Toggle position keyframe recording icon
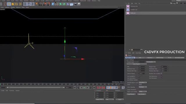The image size is (186, 104). (108, 88)
